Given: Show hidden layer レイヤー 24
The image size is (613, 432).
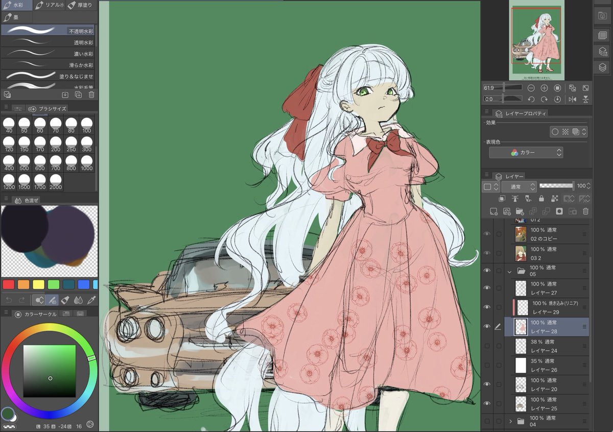Looking at the screenshot, I should (x=487, y=346).
